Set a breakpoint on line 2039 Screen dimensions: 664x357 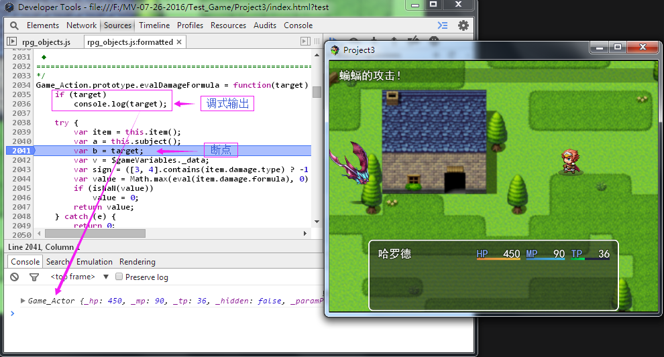(21, 132)
